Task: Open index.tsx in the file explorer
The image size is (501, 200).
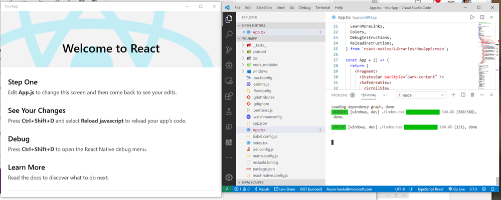Action: click(260, 142)
